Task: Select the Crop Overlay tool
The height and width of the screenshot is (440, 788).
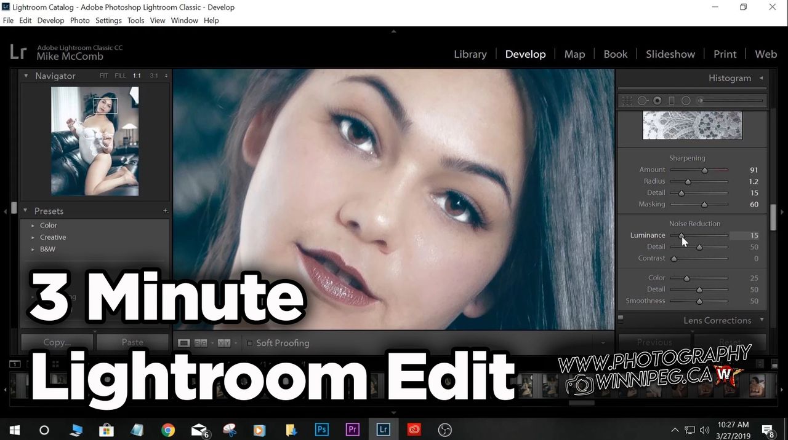Action: click(x=627, y=101)
